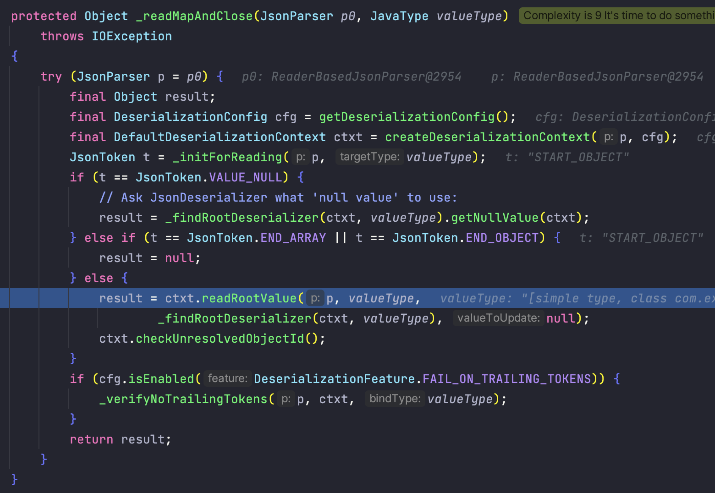Click the inline debug value p0: ReaderBasedJsonParser@2954
The height and width of the screenshot is (493, 715).
coord(352,77)
